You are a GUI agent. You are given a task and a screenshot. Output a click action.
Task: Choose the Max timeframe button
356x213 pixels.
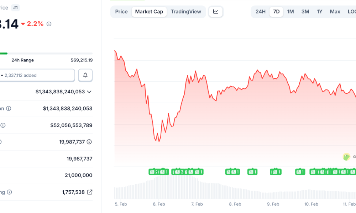point(335,11)
